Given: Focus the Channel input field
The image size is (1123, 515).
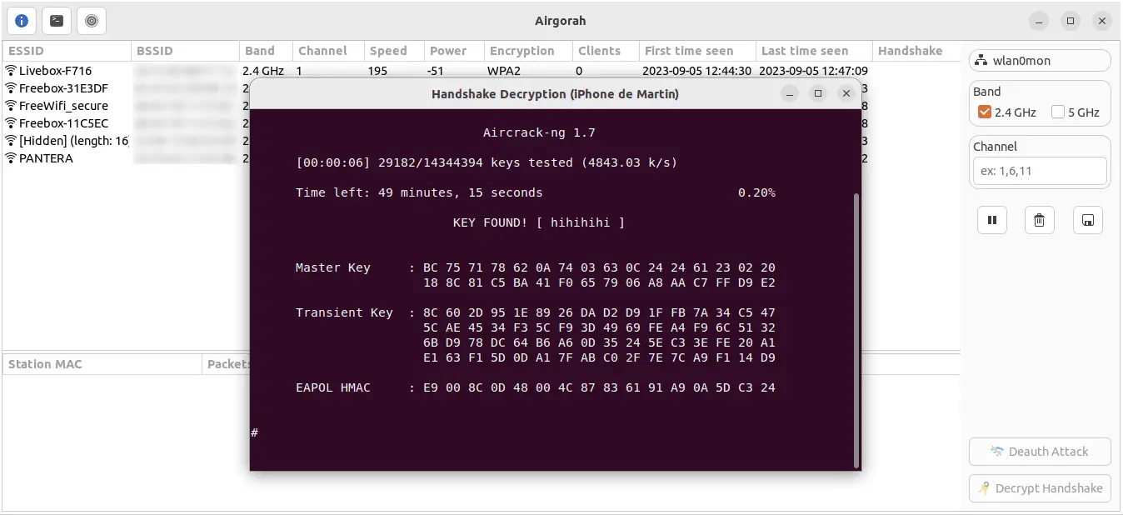Looking at the screenshot, I should 1040,171.
